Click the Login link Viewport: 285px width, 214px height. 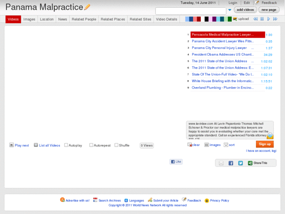pos(233,3)
